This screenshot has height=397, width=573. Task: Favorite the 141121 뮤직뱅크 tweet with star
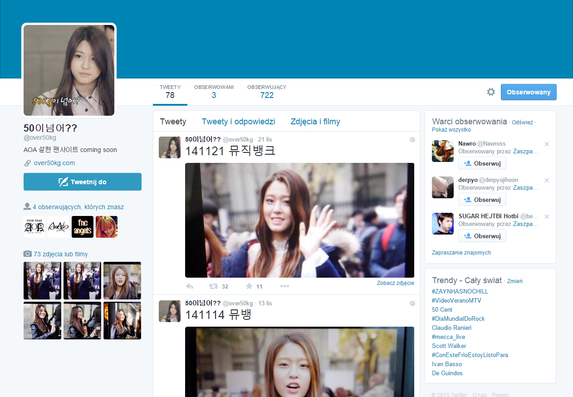tap(249, 286)
